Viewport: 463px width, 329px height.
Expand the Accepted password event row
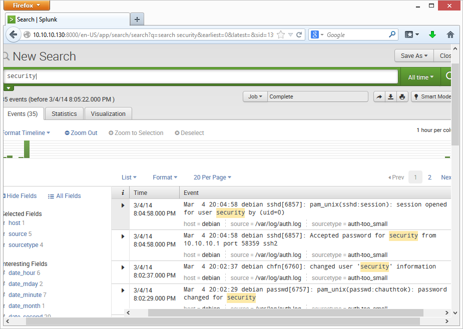tap(123, 236)
